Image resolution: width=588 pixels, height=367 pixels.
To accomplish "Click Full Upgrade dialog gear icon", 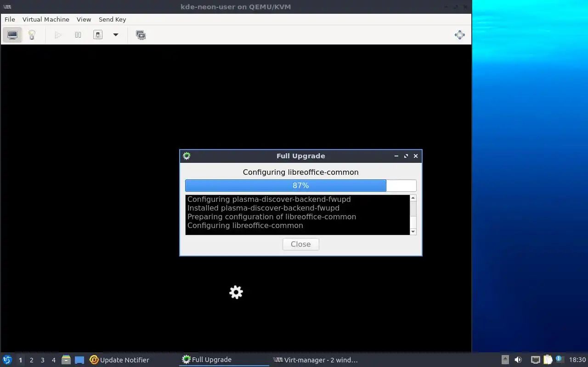I will [187, 156].
